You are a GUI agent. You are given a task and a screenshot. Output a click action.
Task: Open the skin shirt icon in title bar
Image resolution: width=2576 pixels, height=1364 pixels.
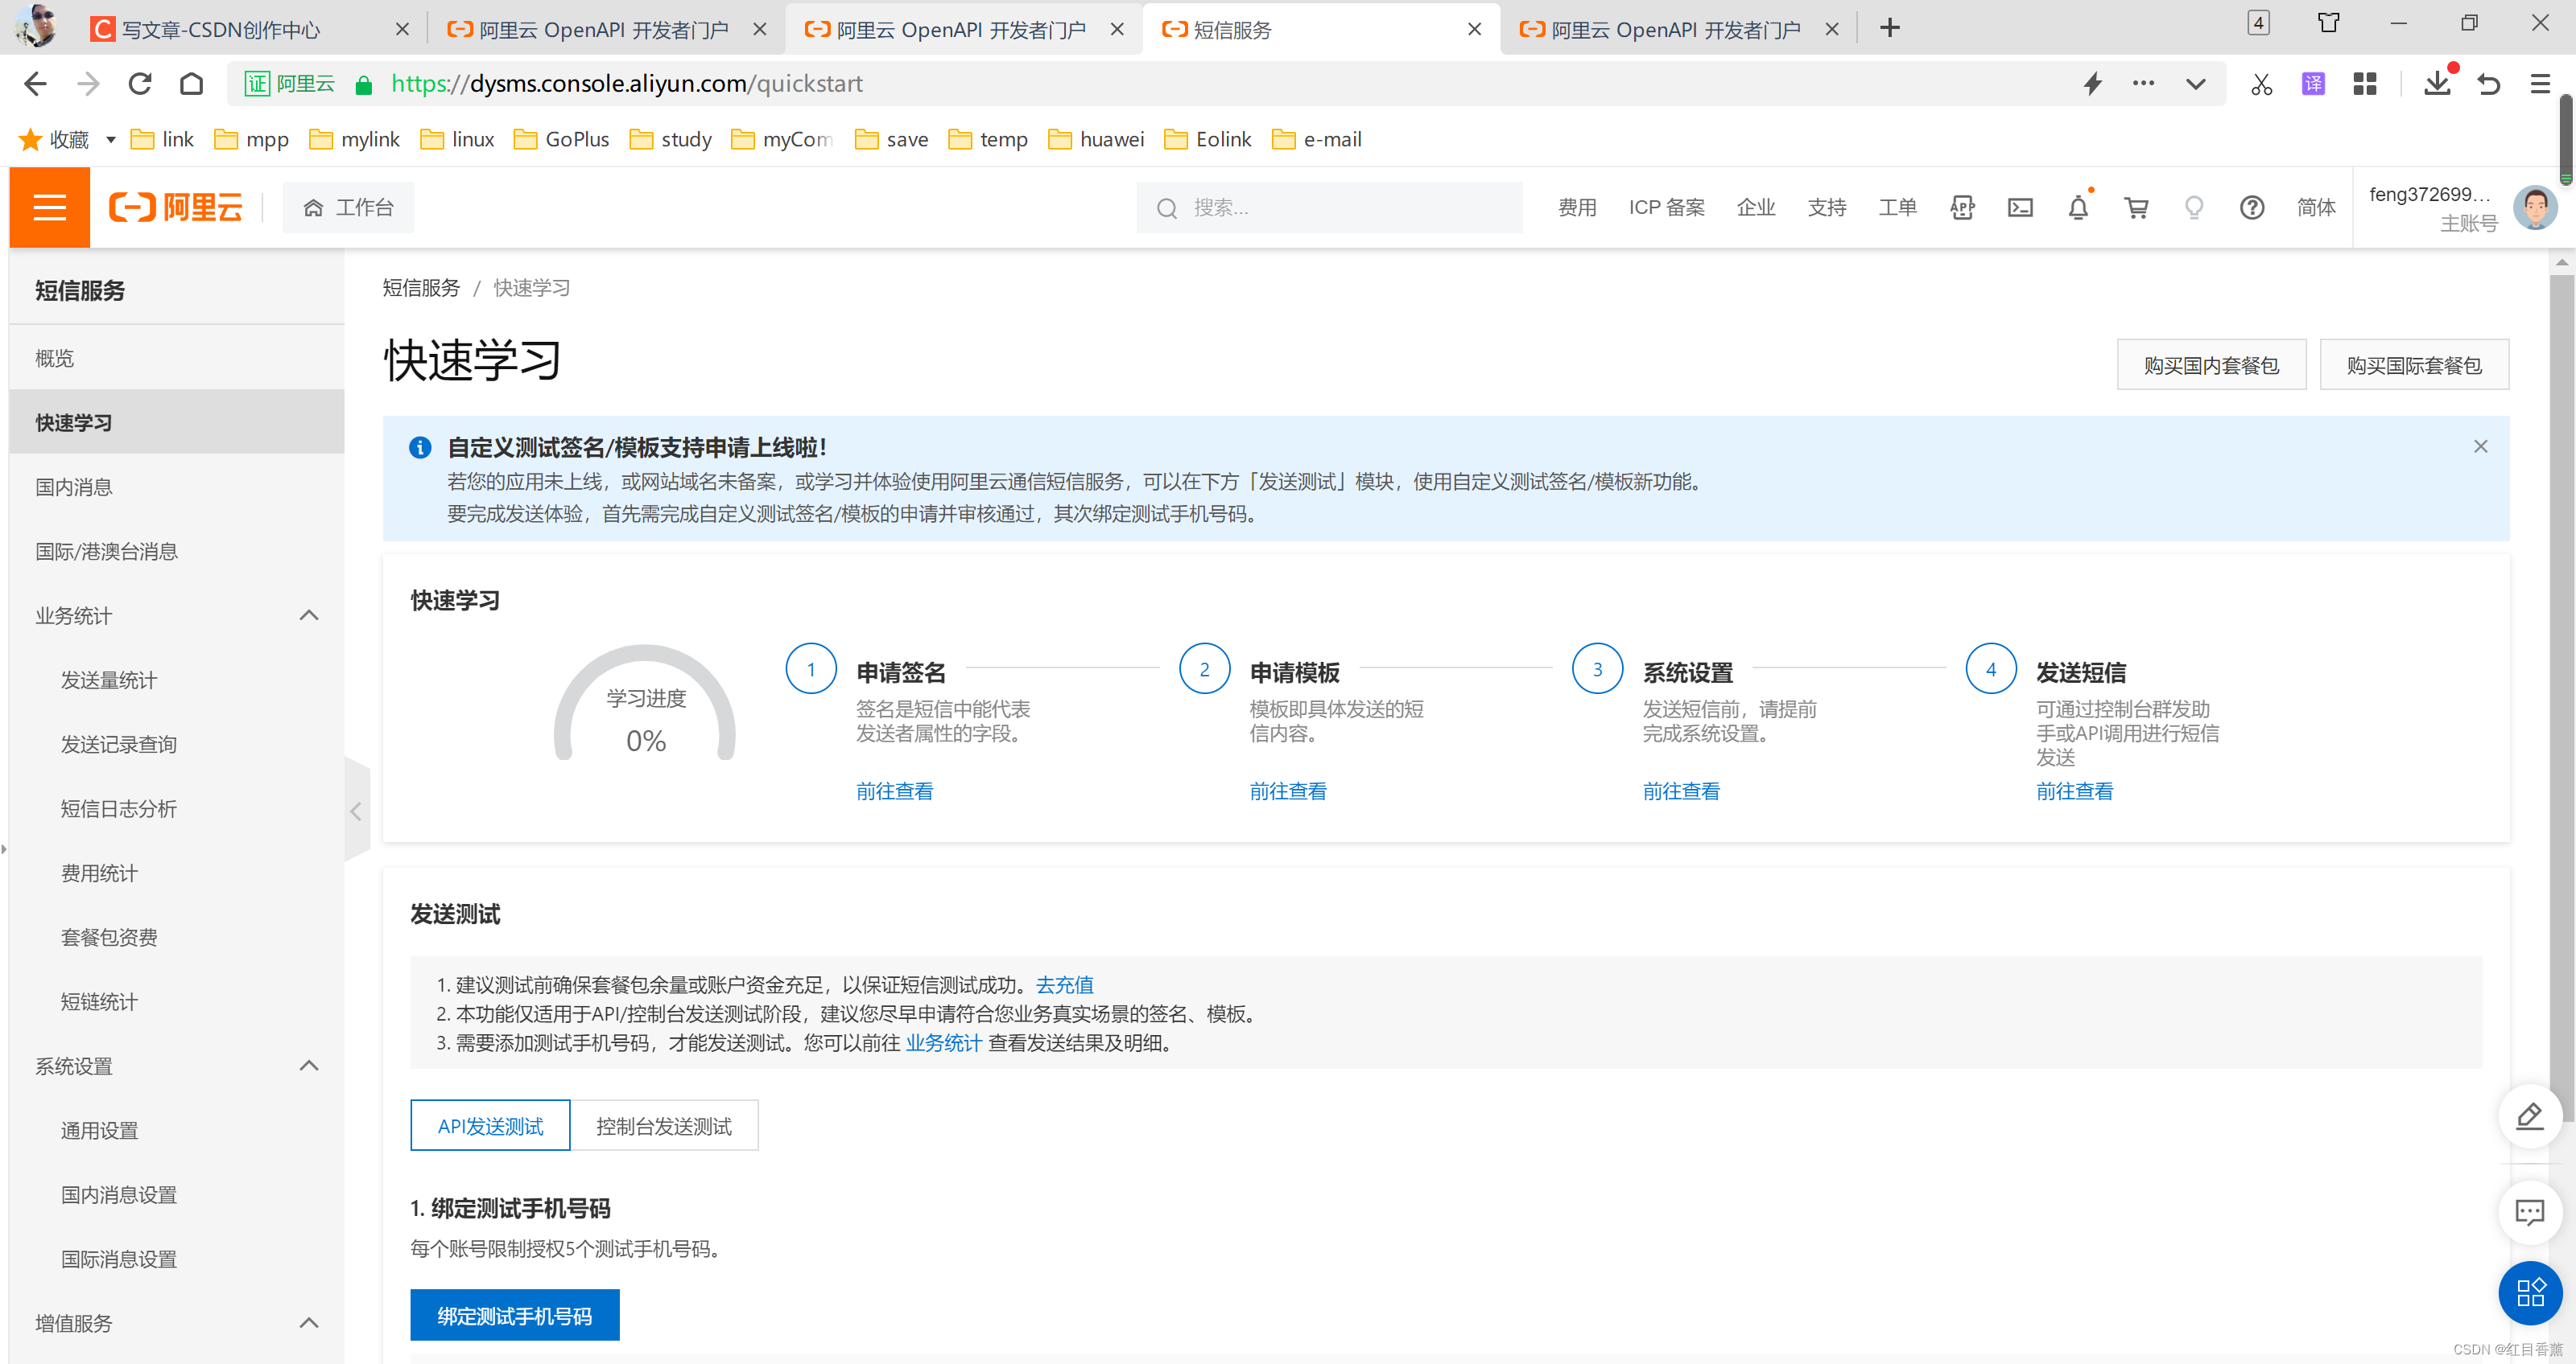point(2328,23)
